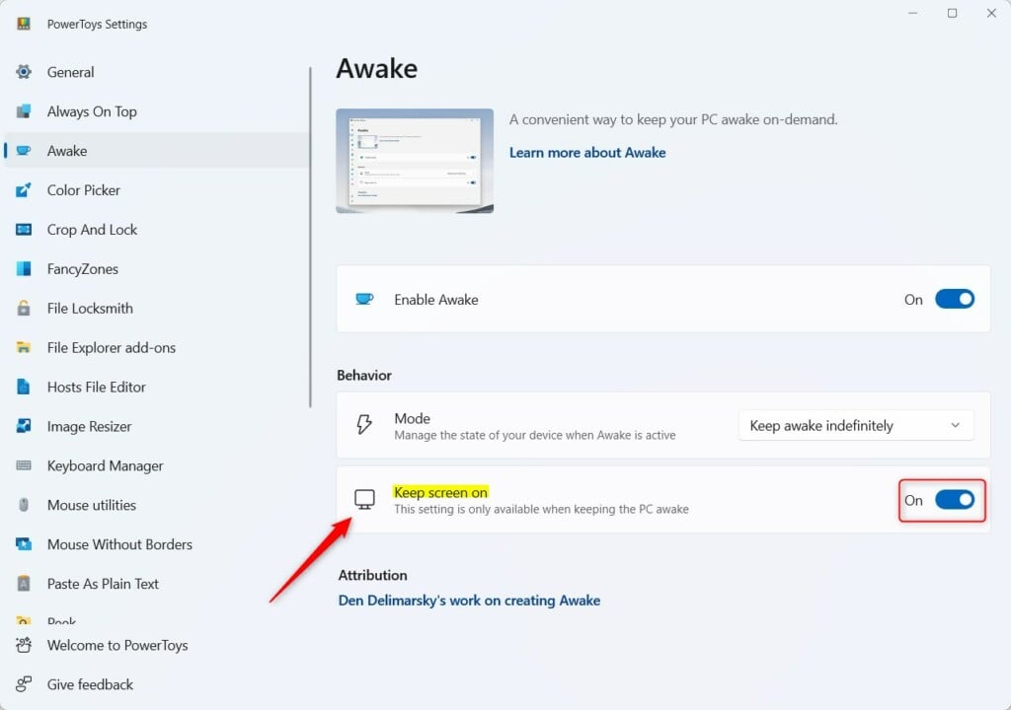Open FancyZones from the navigation list
The image size is (1011, 710).
(157, 268)
